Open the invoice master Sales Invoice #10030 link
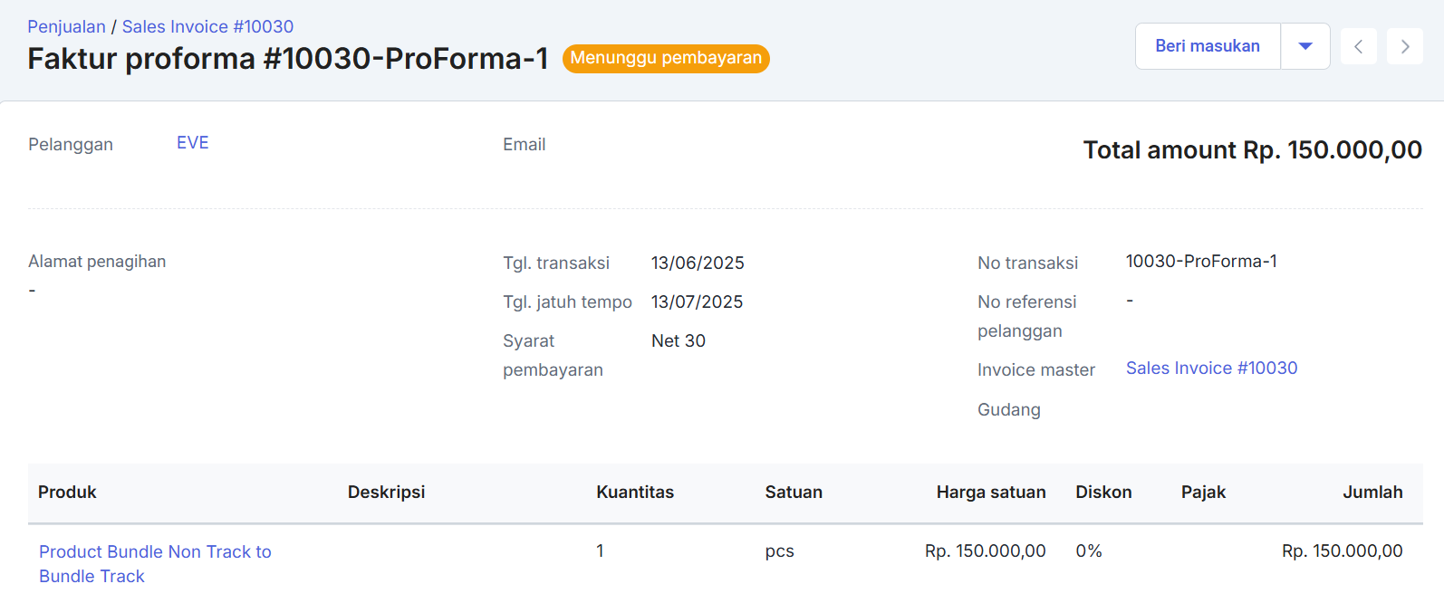 tap(1210, 368)
